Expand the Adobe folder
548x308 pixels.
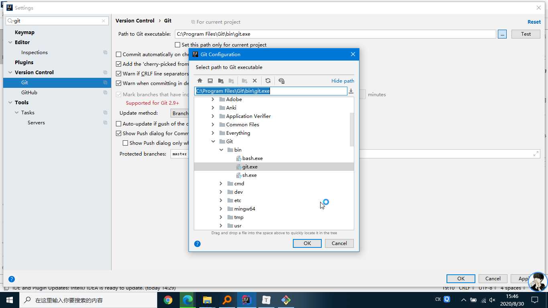pyautogui.click(x=213, y=99)
